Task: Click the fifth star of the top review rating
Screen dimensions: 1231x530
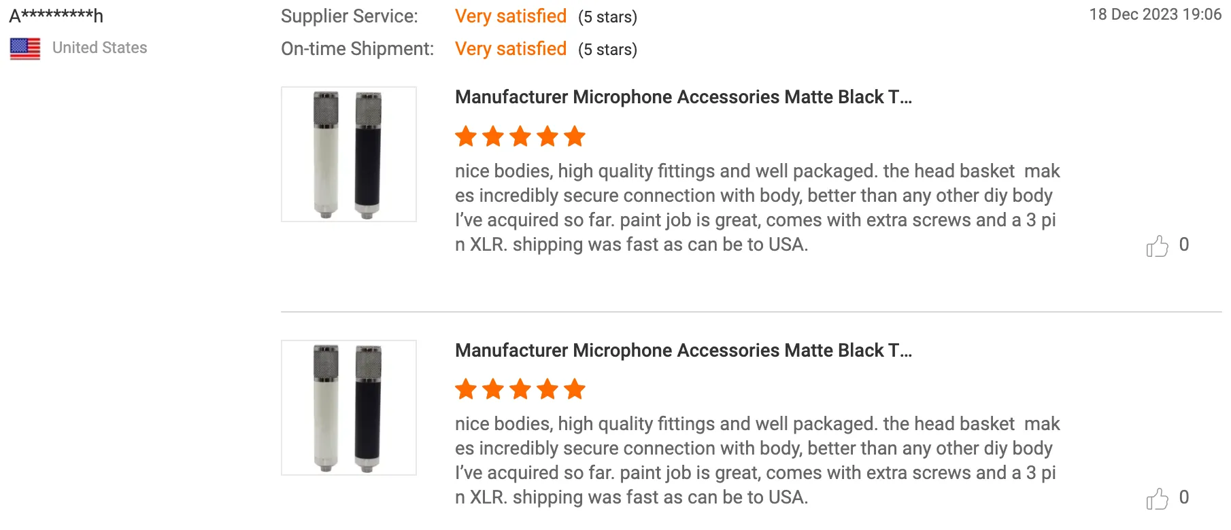Action: (x=575, y=137)
